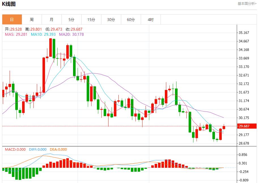
Task: Switch to the 4时 chart tab
Action: 151,20
